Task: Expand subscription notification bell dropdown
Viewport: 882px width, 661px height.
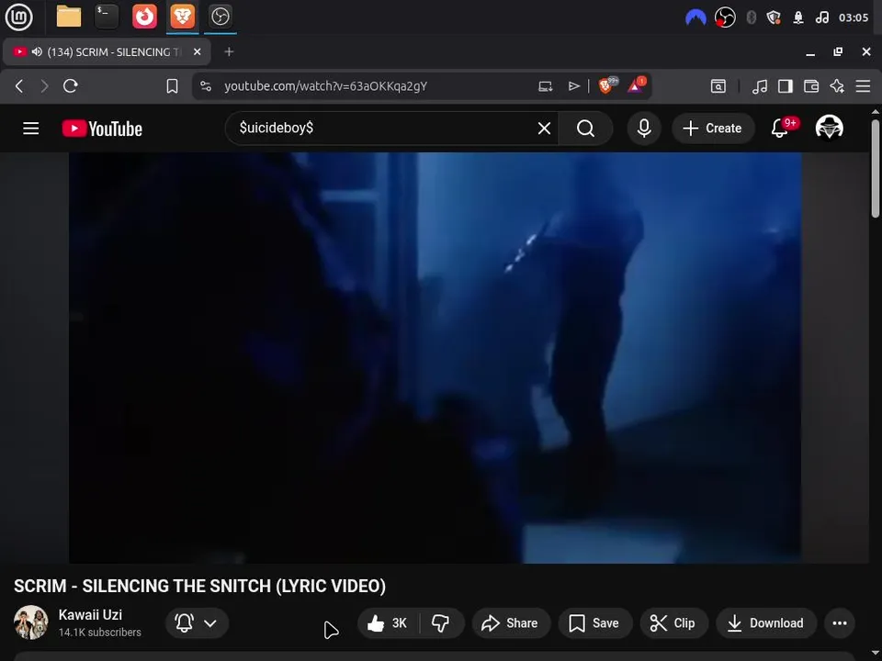Action: (x=197, y=622)
